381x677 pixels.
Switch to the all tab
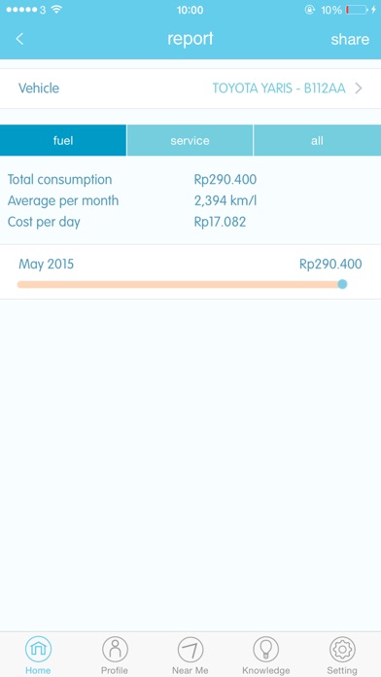pos(317,140)
